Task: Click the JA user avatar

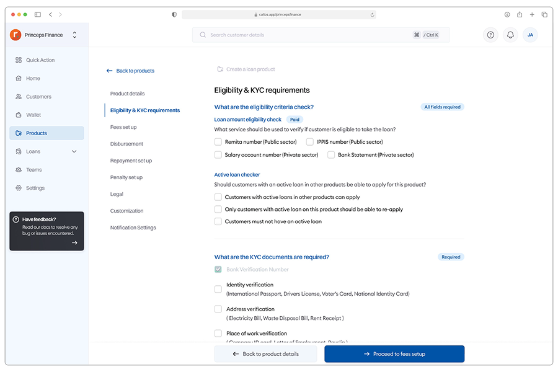Action: click(x=530, y=35)
